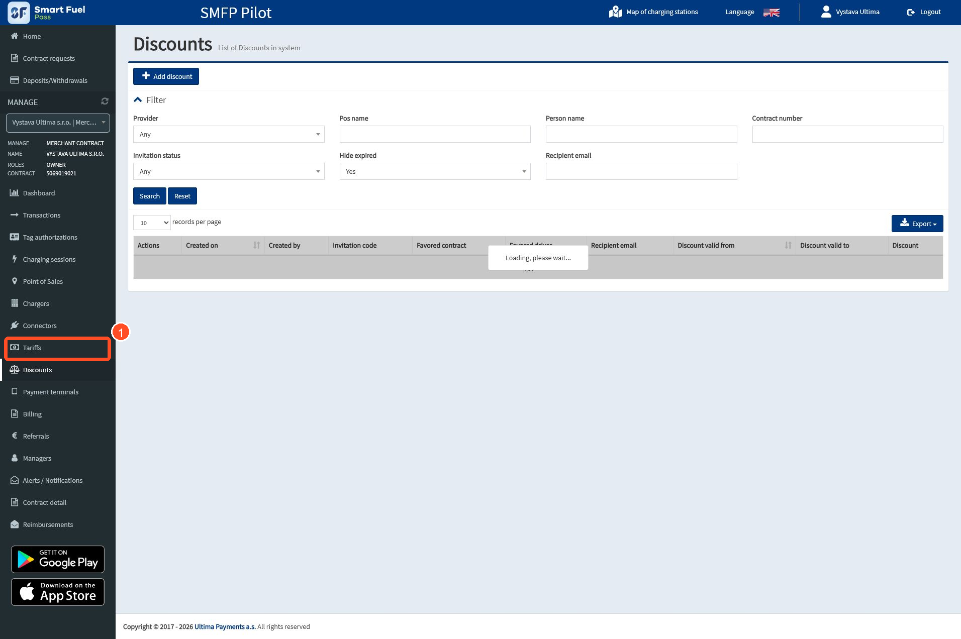
Task: Click the Add discount button
Action: [166, 76]
